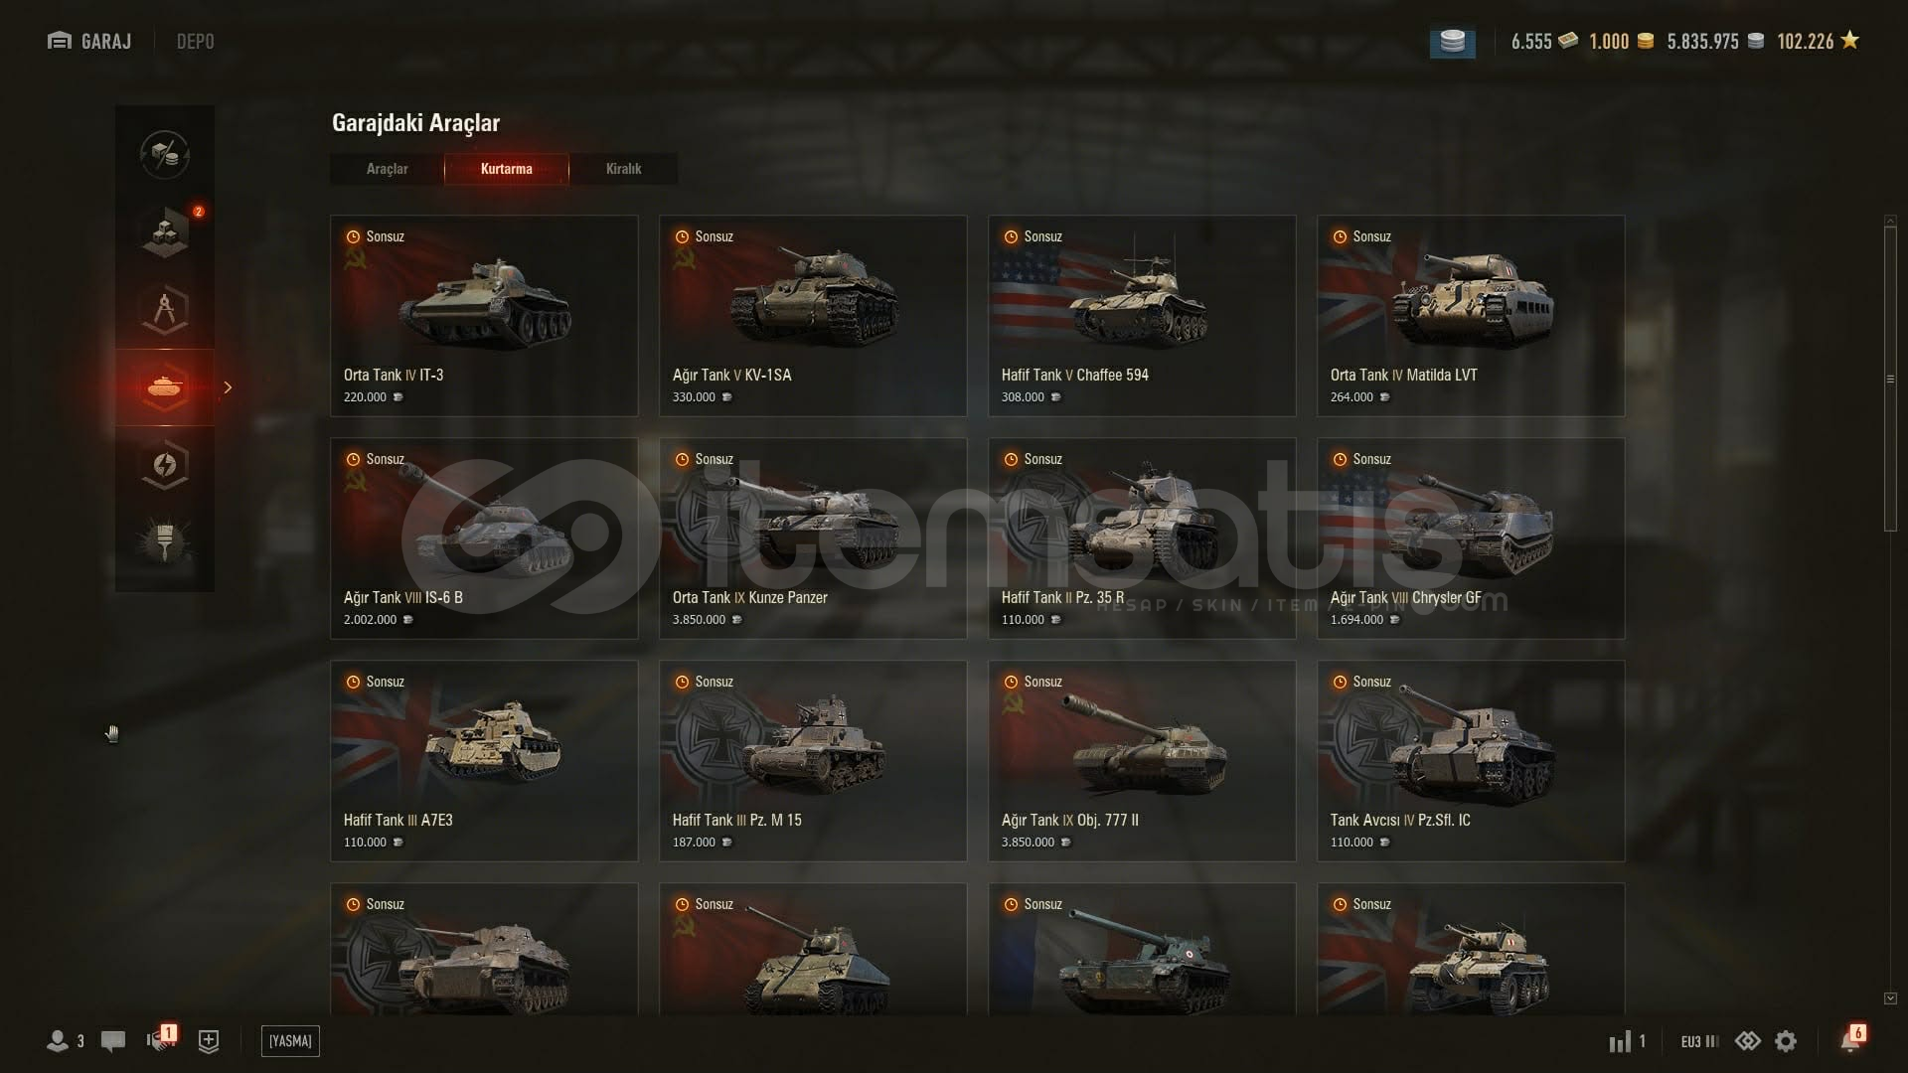
Task: Open the EU3 server selector
Action: (x=1699, y=1041)
